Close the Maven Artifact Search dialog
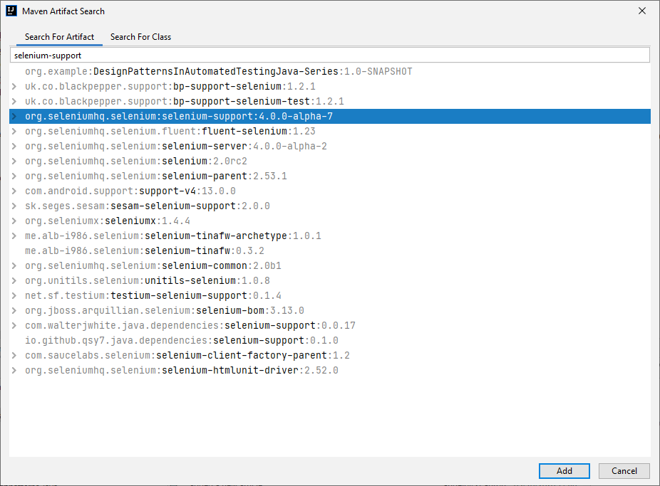This screenshot has height=486, width=660. [x=642, y=11]
